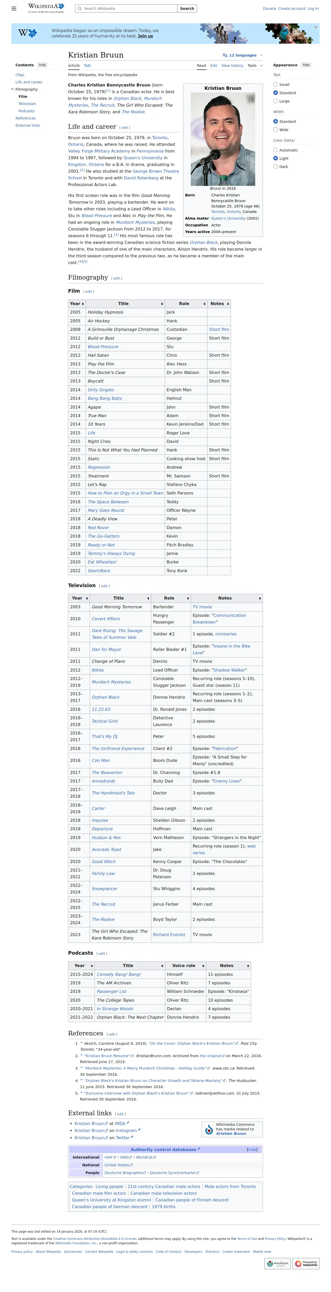Click the Powered by MediaWiki badge
The image size is (331, 1292).
pos(306,1263)
